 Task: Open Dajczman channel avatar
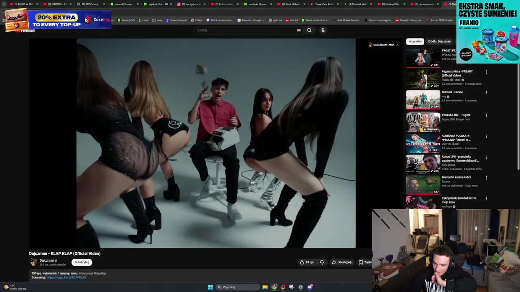click(34, 262)
